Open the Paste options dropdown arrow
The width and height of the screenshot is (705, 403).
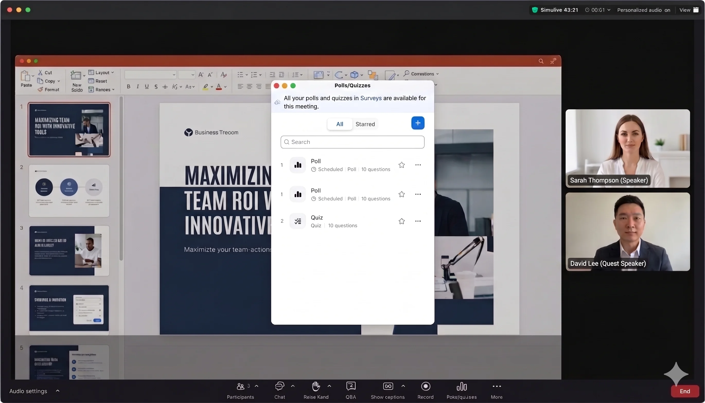click(33, 76)
